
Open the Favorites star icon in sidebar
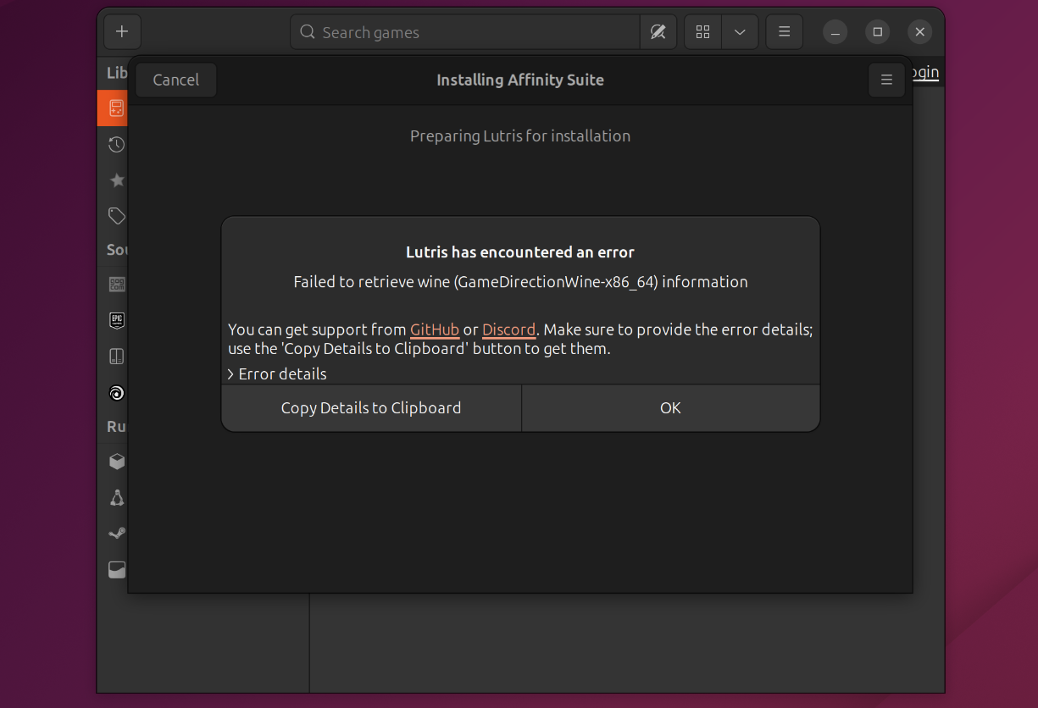[x=117, y=180]
